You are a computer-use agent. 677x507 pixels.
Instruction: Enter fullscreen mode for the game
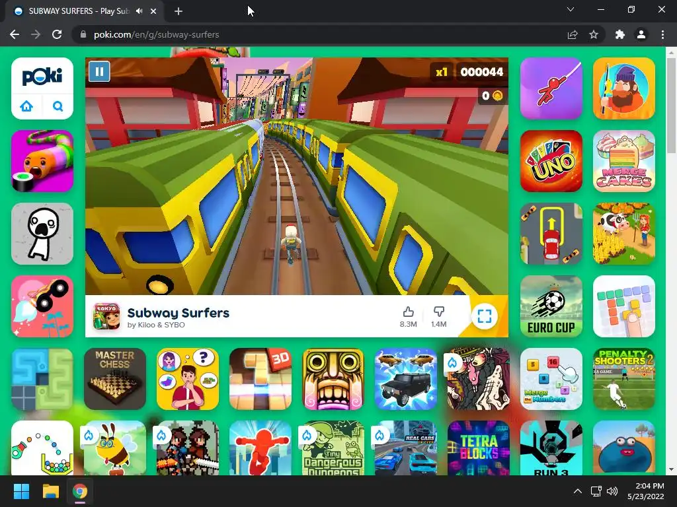click(x=485, y=316)
